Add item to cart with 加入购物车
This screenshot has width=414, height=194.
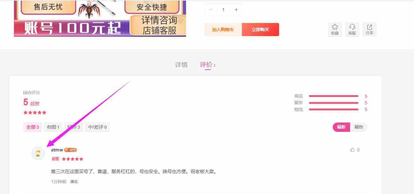(x=223, y=29)
